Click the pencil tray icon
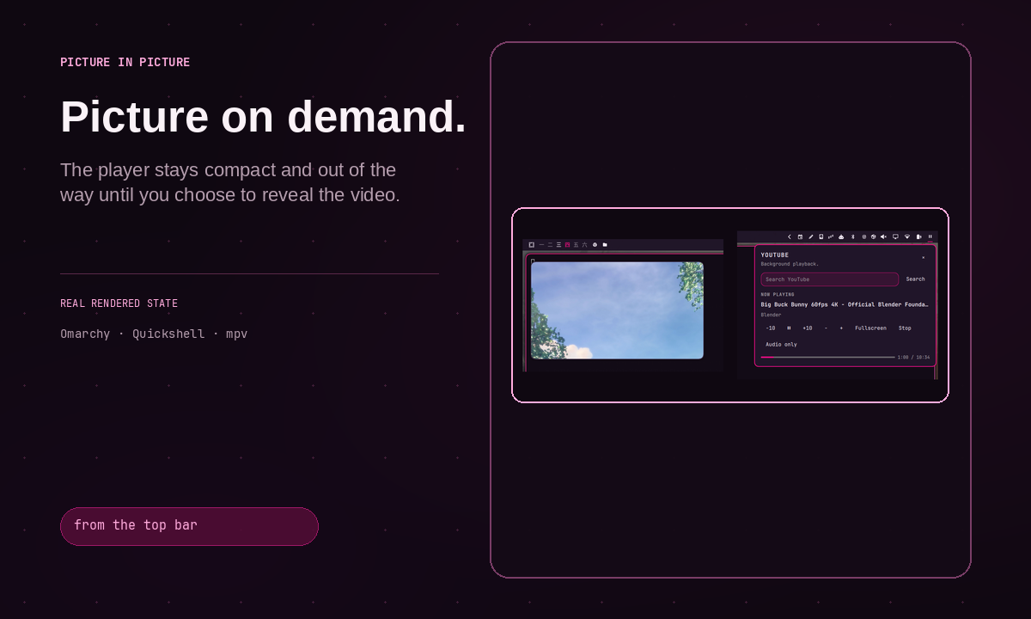Screen dimensions: 1031x619 click(811, 236)
